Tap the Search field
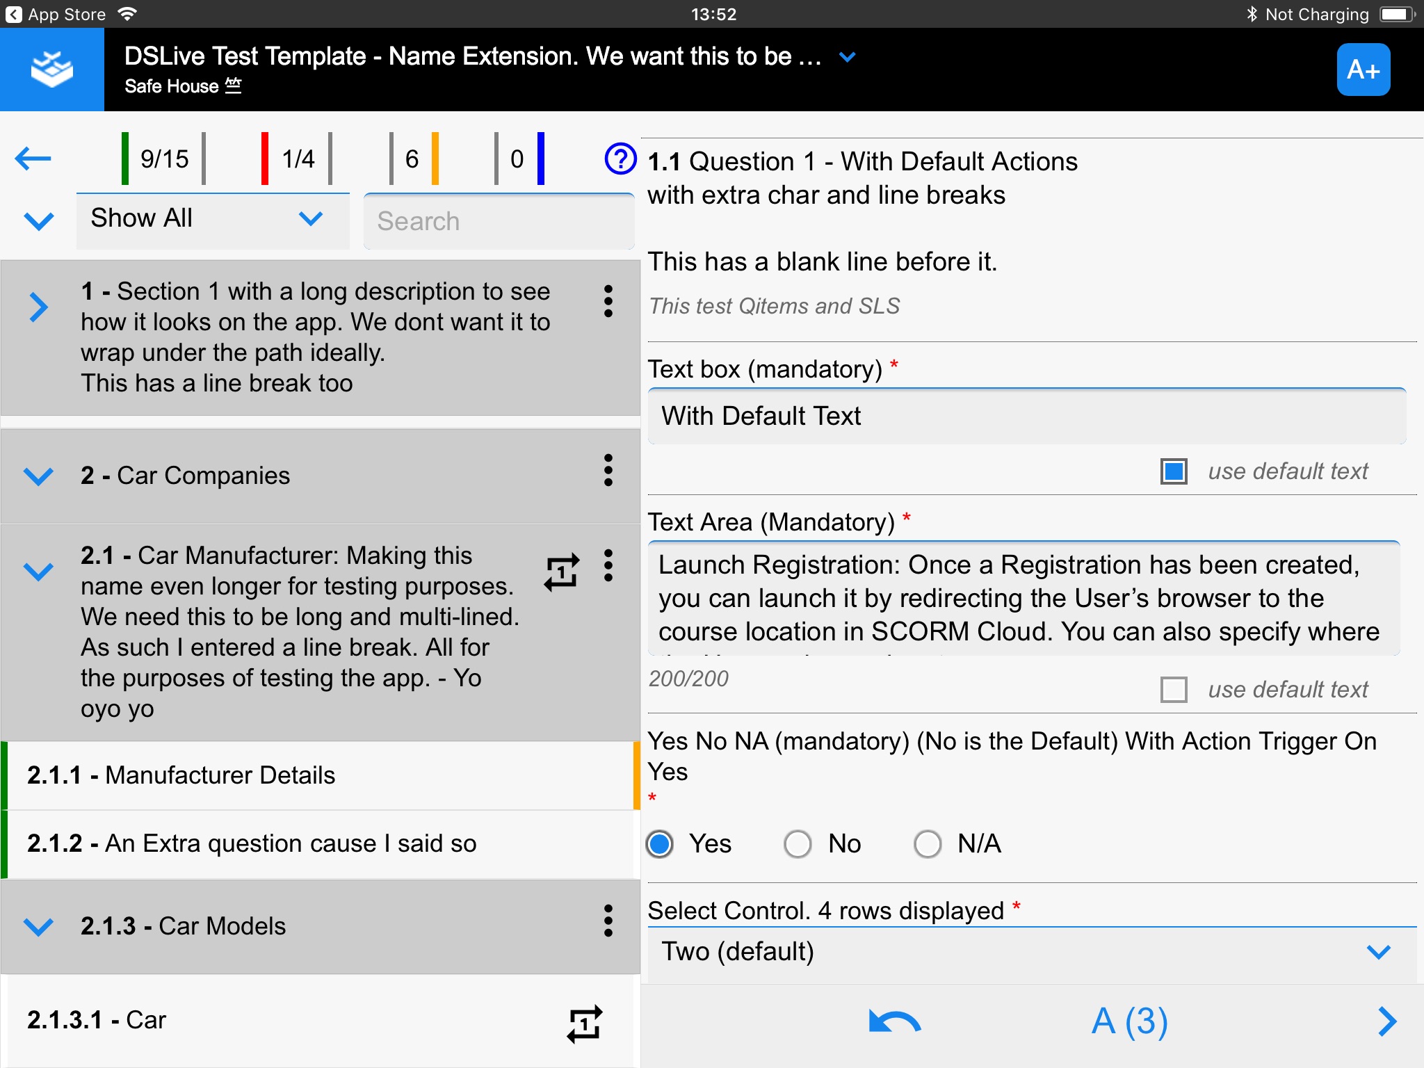 click(499, 222)
